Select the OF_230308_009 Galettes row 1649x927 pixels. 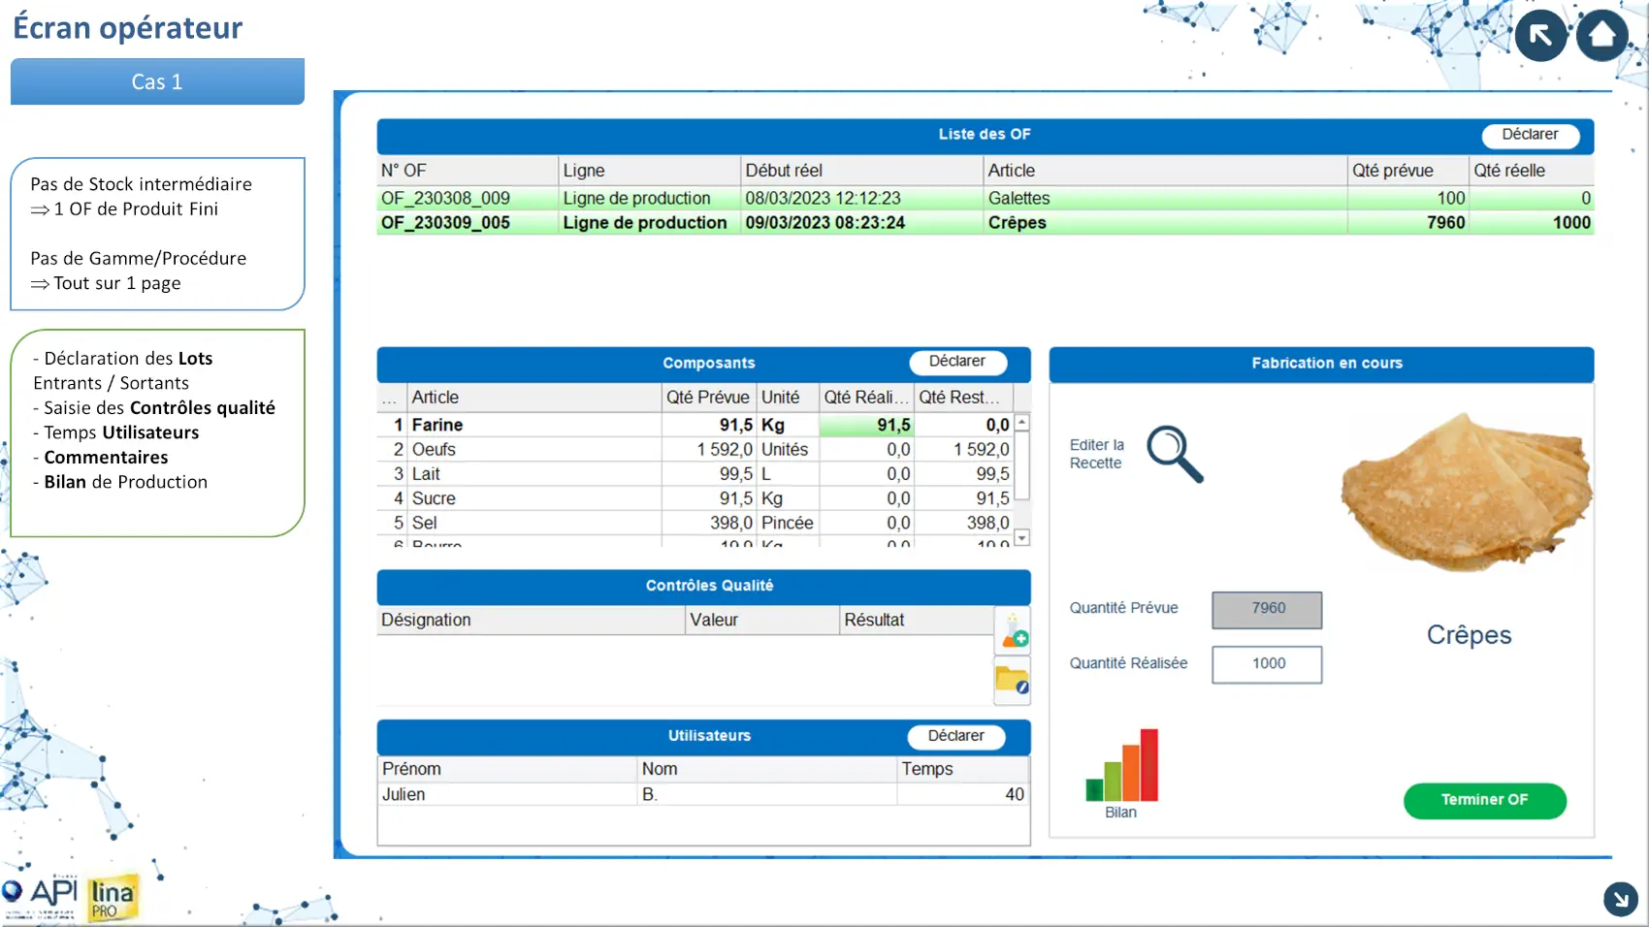pos(984,198)
